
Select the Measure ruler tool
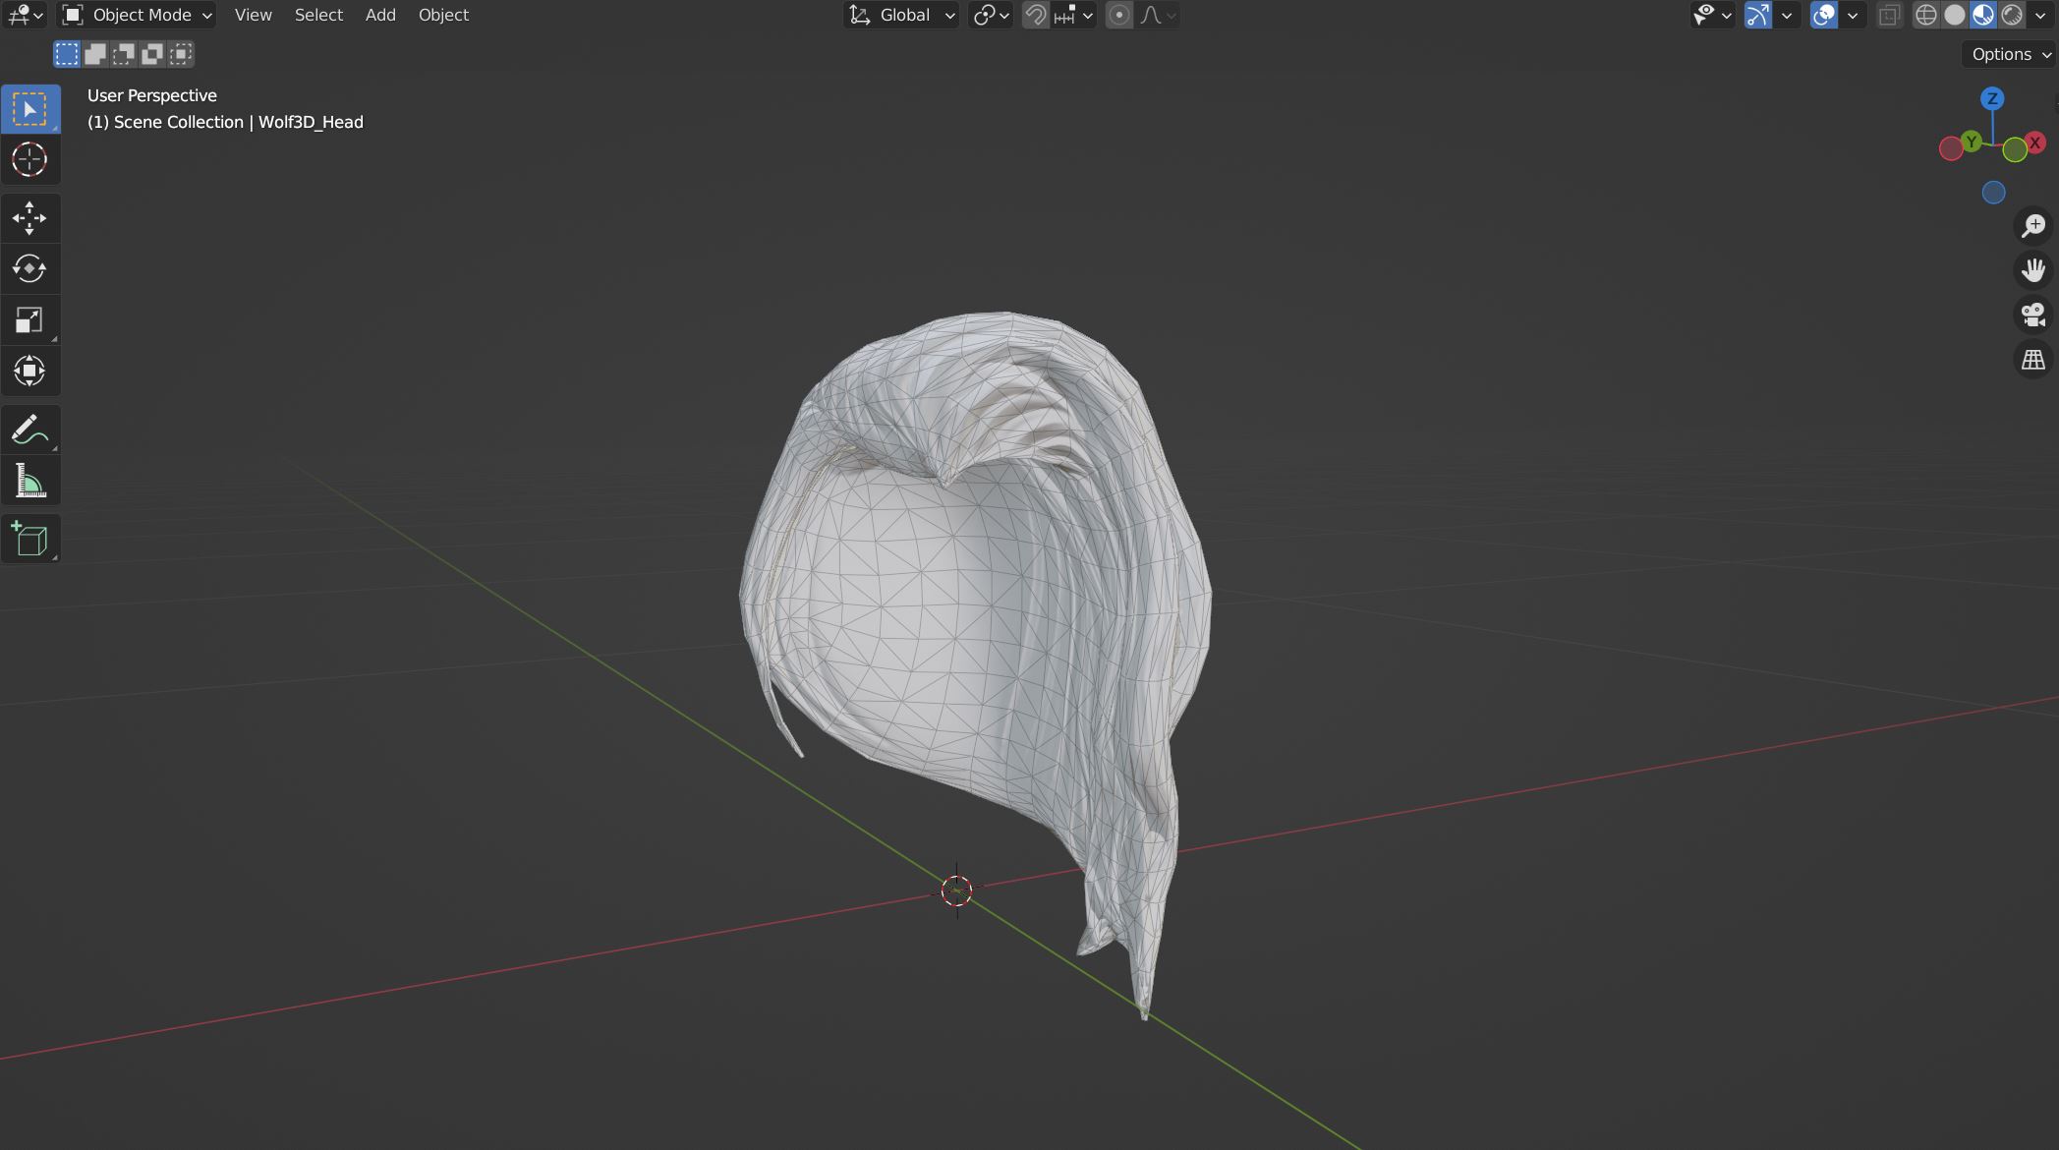tap(29, 481)
